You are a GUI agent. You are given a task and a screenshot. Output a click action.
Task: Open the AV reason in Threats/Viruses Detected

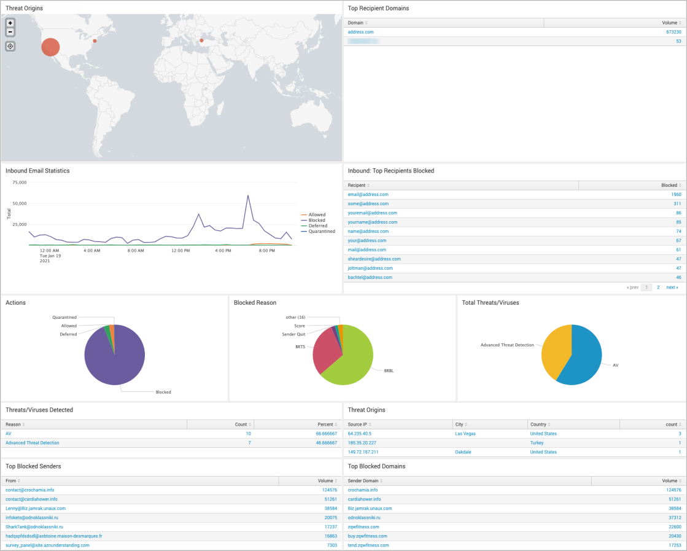(x=9, y=434)
